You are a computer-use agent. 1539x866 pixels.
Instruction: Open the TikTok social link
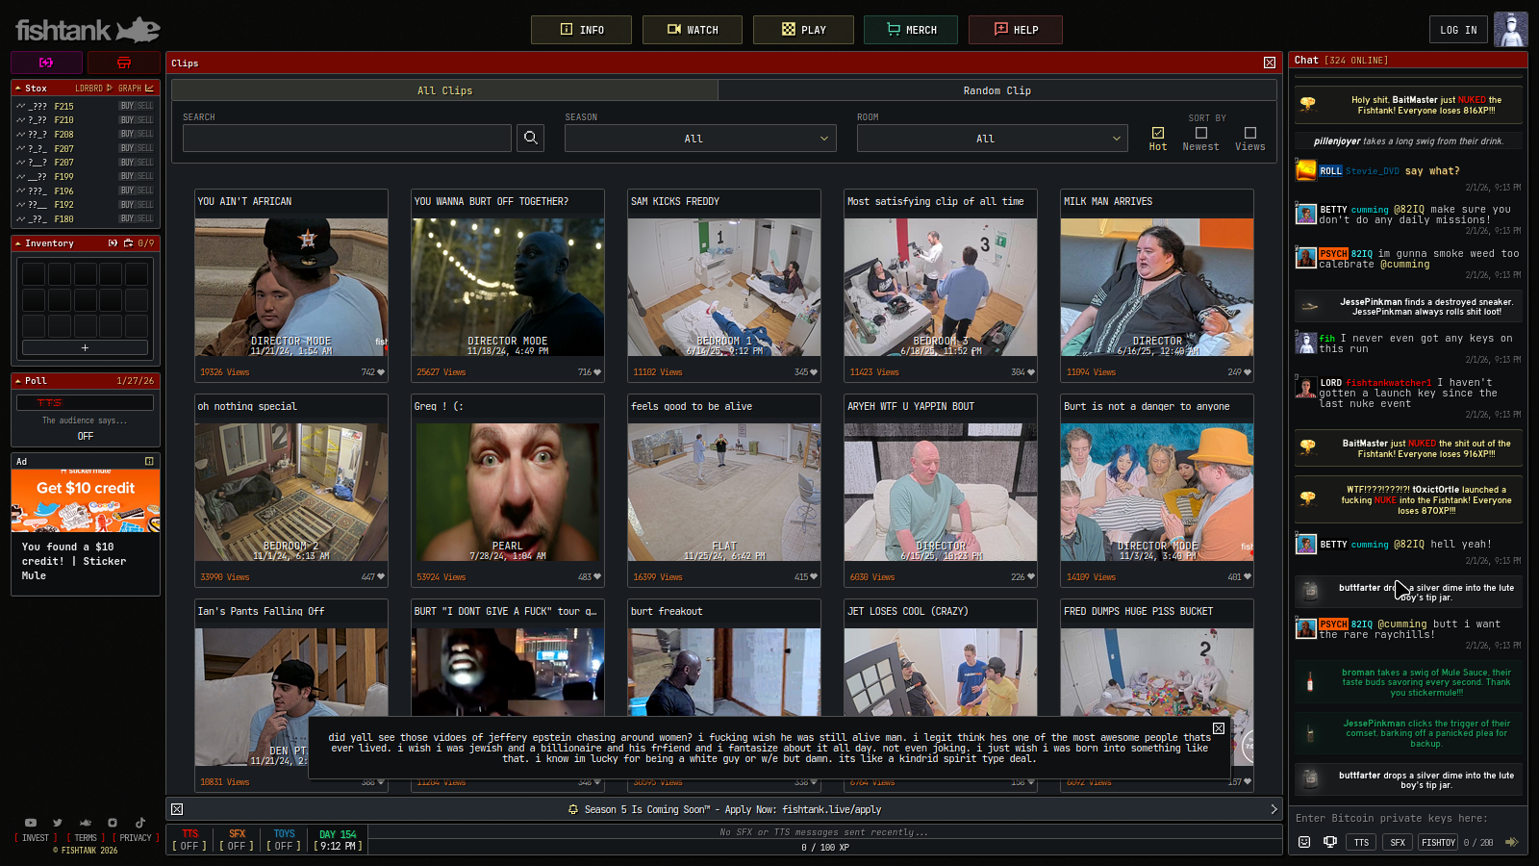139,823
